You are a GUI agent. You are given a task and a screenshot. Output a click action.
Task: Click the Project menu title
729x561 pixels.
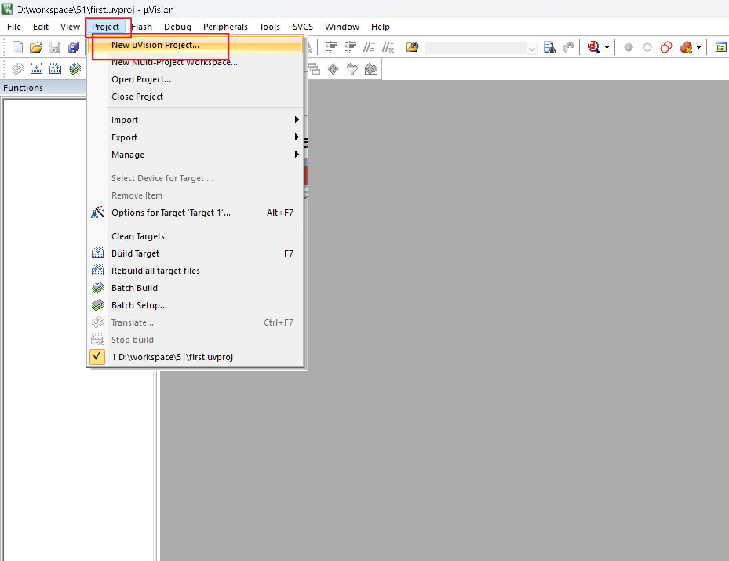106,27
